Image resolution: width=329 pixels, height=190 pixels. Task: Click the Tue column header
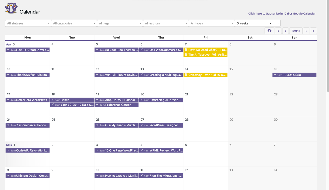(72, 38)
